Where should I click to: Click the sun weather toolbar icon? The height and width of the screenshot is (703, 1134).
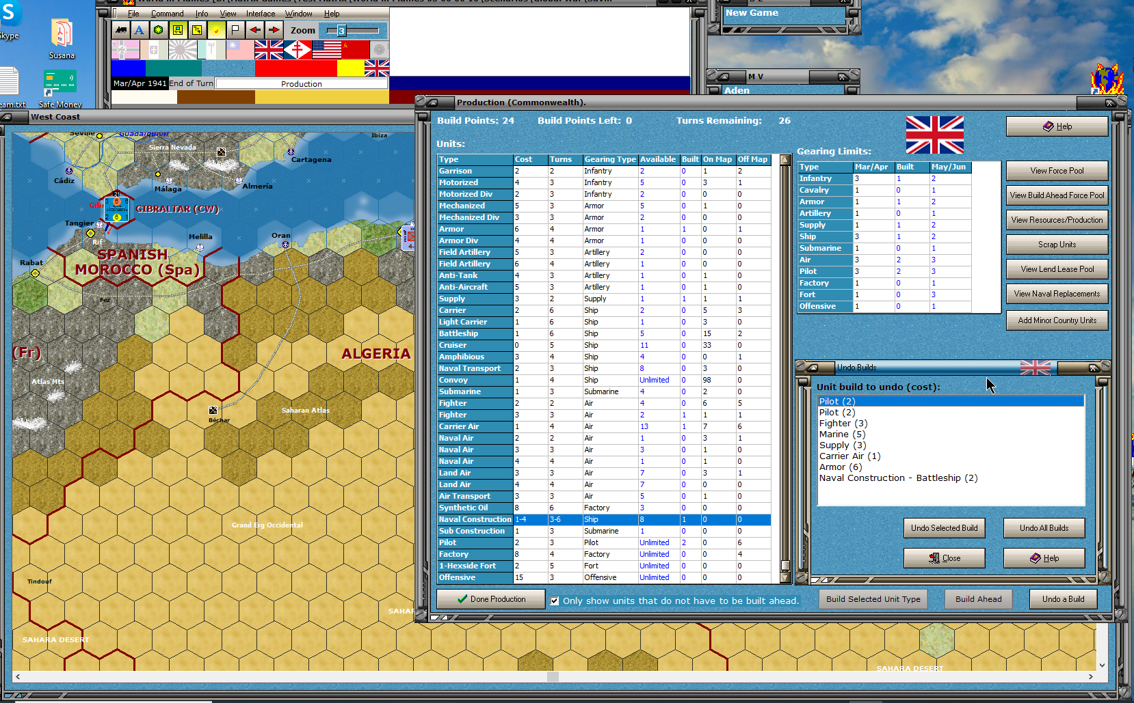[x=216, y=30]
